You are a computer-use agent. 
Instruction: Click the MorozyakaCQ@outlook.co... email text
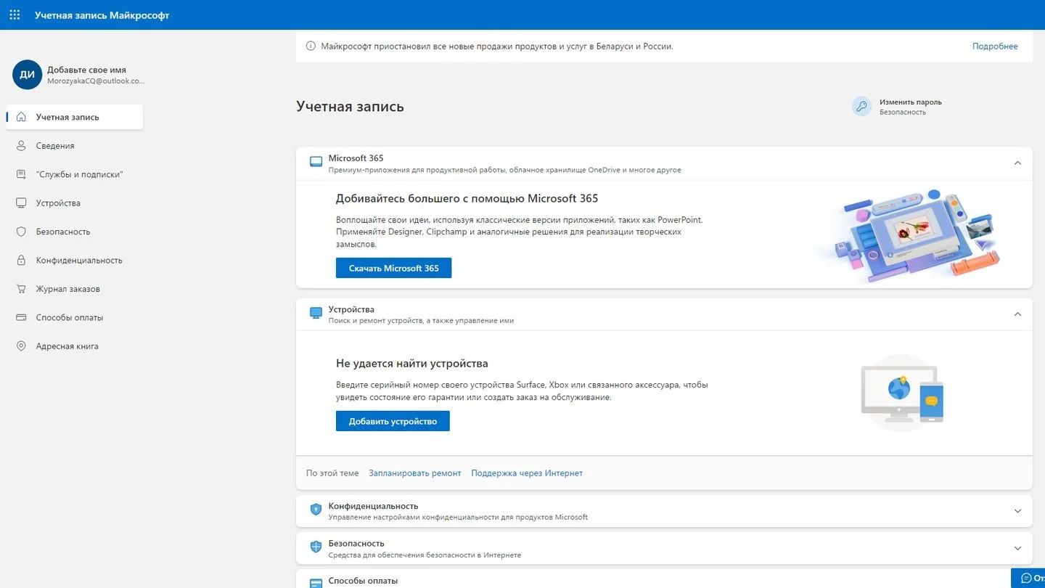96,81
